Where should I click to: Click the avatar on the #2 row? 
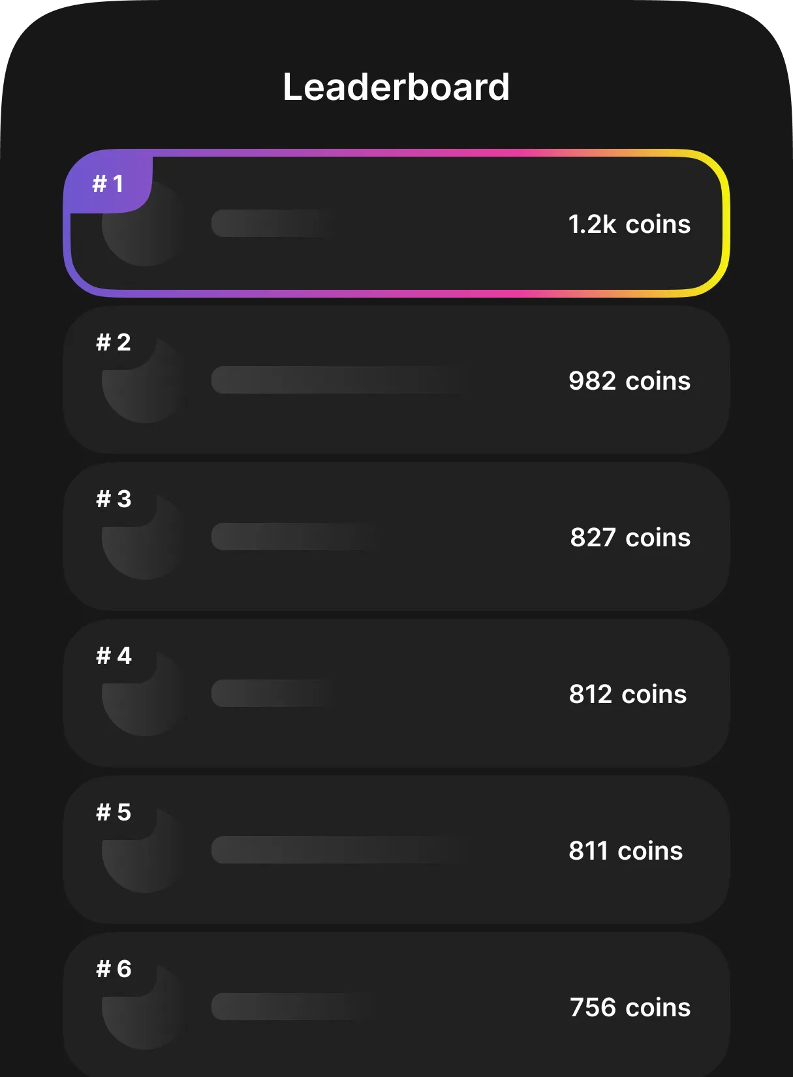144,385
